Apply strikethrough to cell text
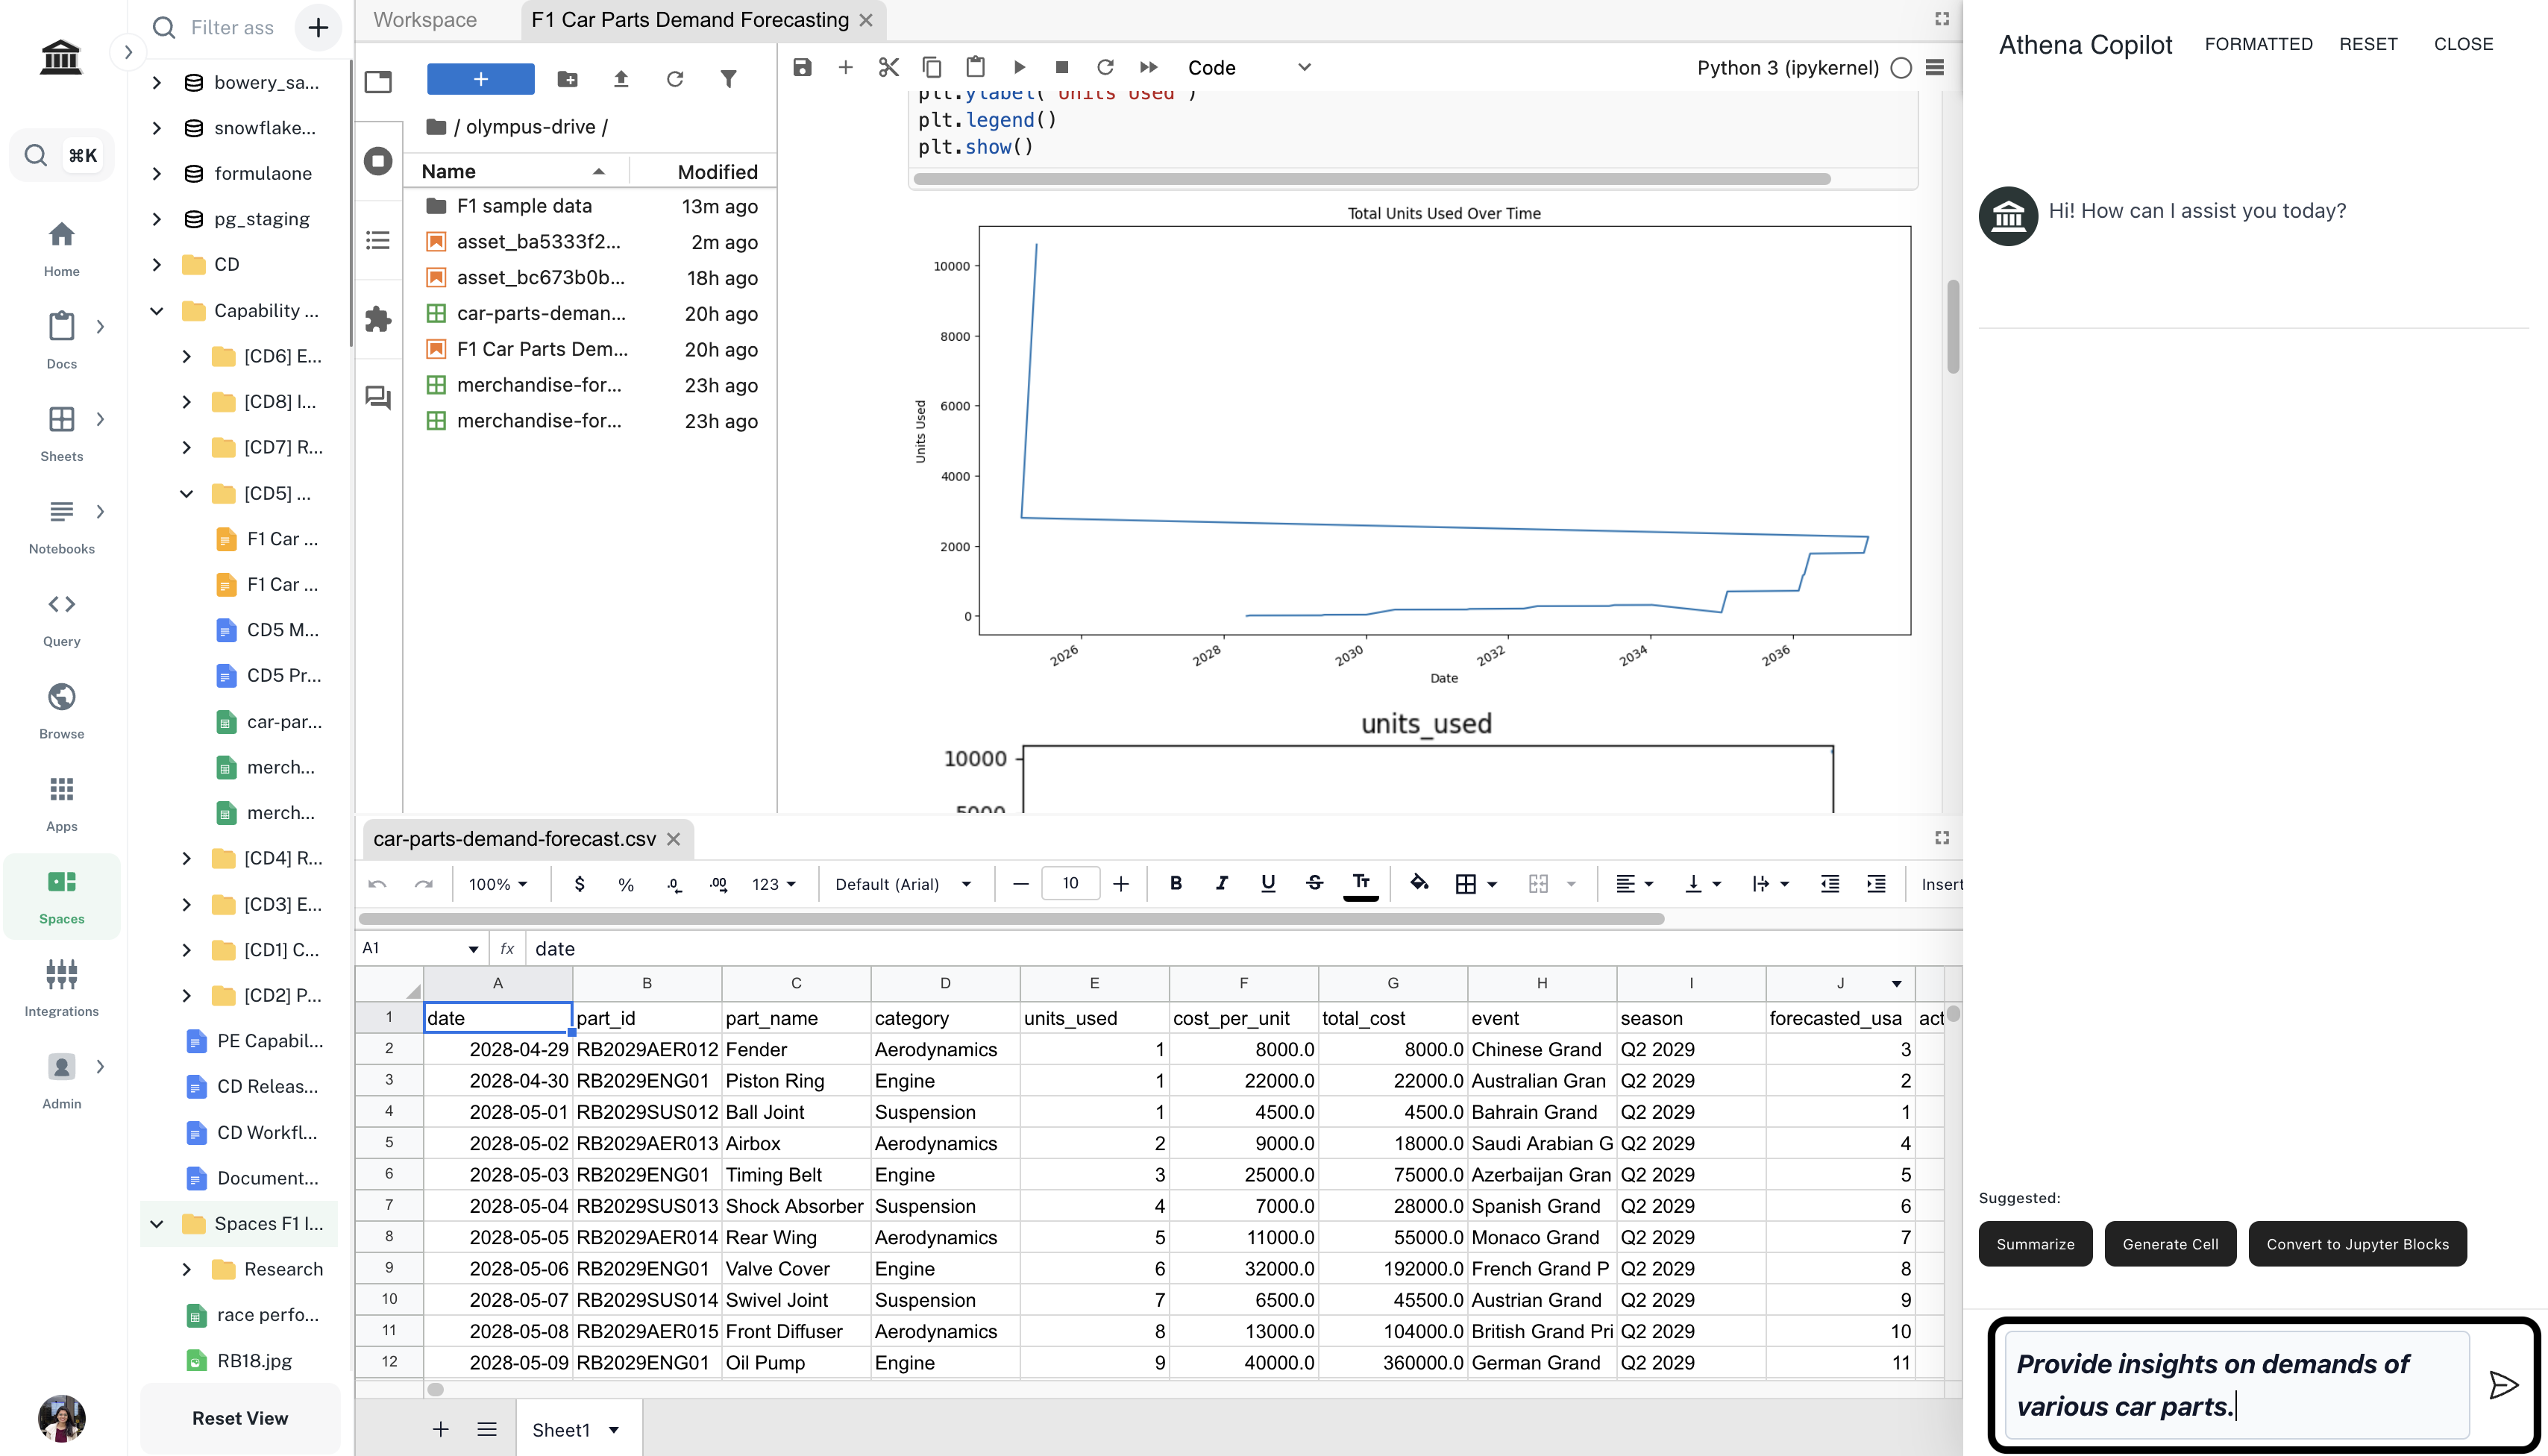This screenshot has width=2548, height=1456. coord(1315,883)
